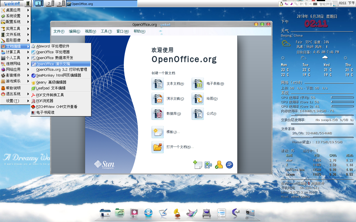The image size is (356, 222).
Task: Click the monitor with flower dock icon
Action: 134,213
